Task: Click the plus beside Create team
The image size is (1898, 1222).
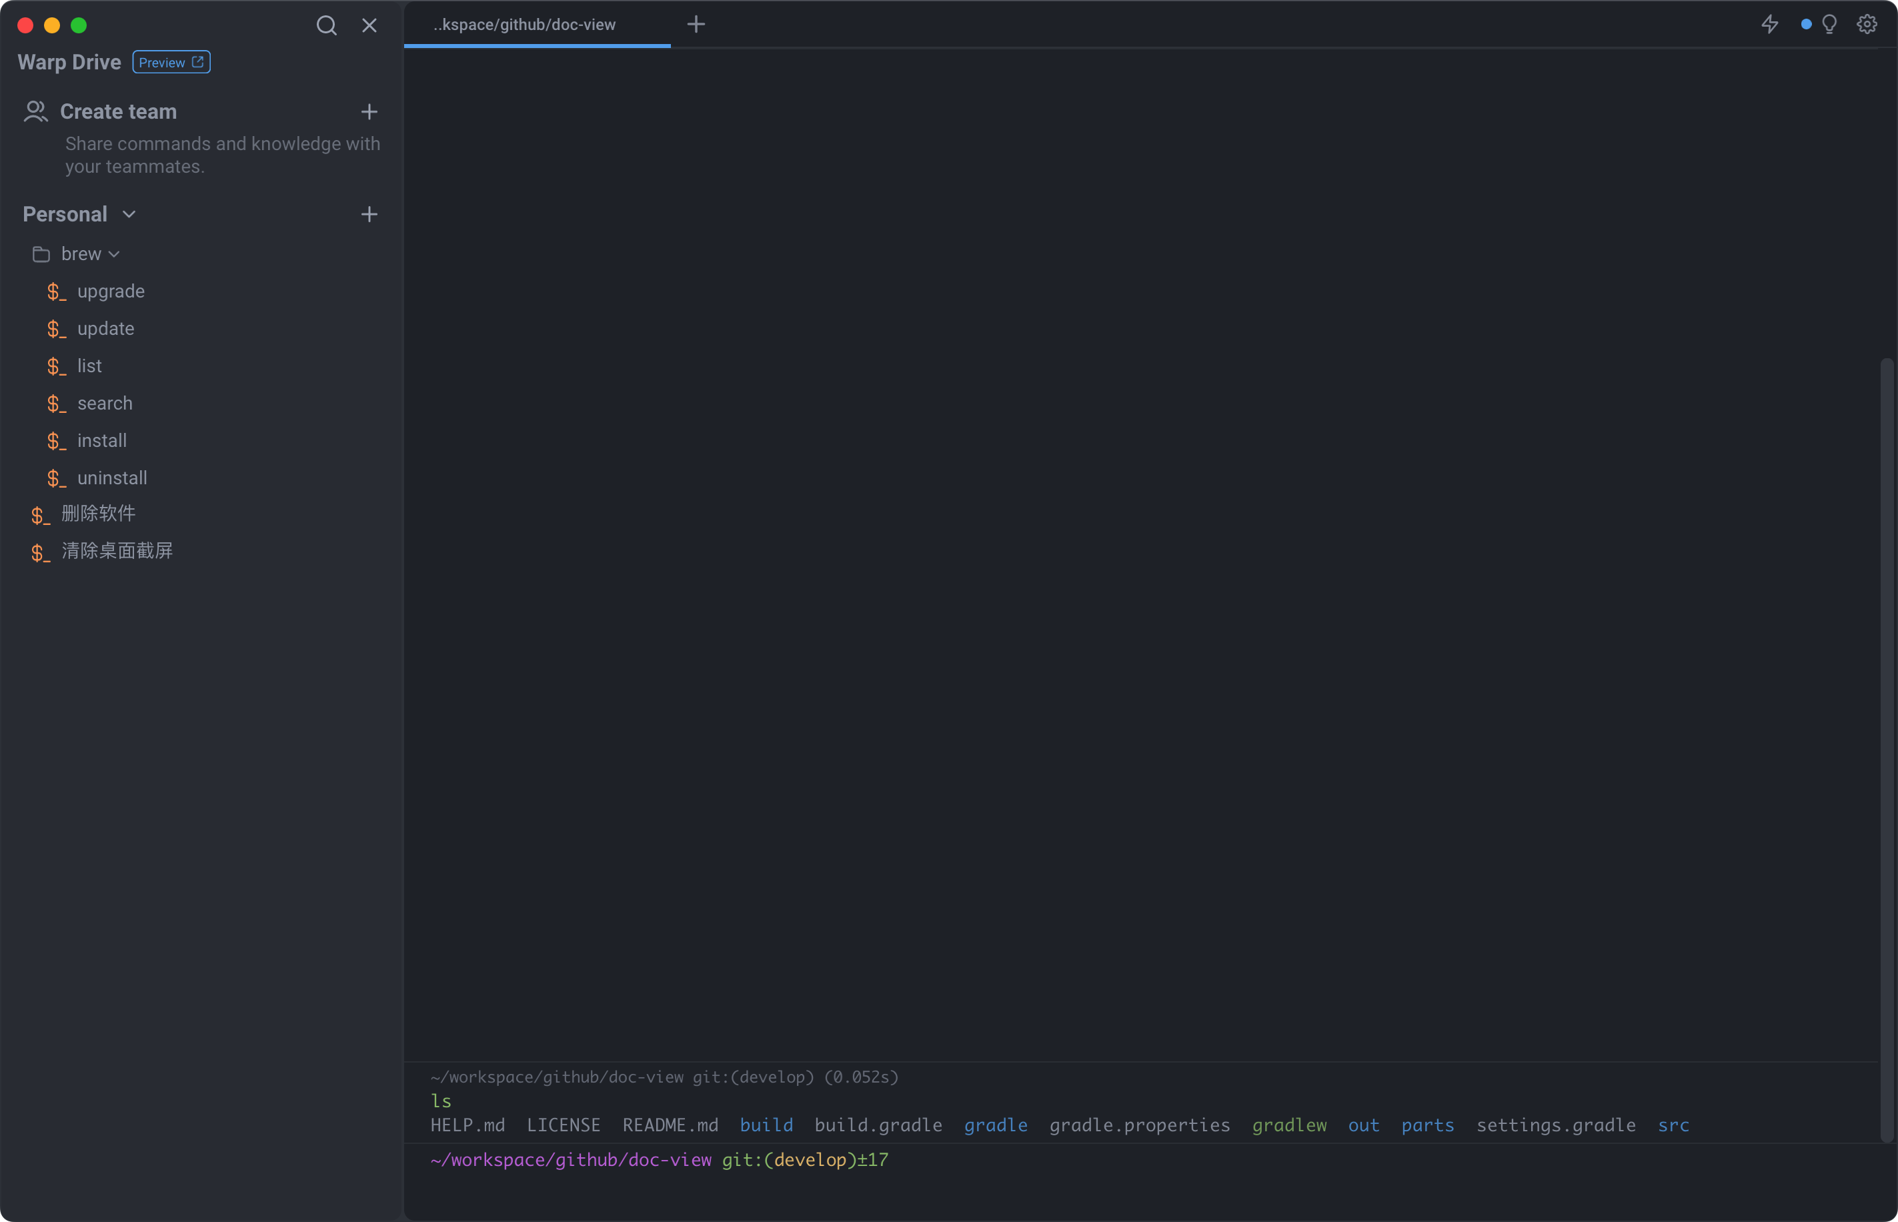Action: pyautogui.click(x=369, y=112)
